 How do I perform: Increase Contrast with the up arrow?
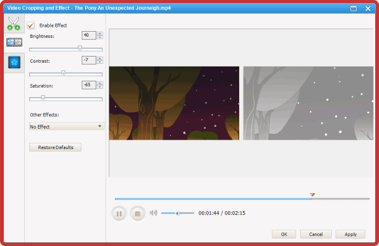(x=100, y=58)
